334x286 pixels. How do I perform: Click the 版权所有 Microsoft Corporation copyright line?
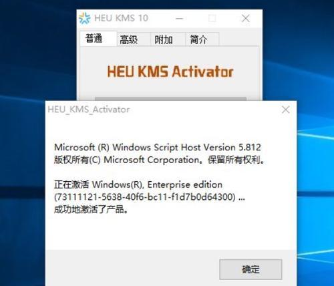[x=159, y=160]
